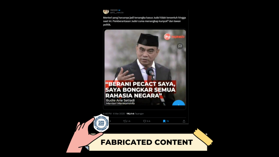Screen dimensions: 279x157
Task: Click the "BERANI PECACT SAYA" headline text
Action: click(140, 84)
